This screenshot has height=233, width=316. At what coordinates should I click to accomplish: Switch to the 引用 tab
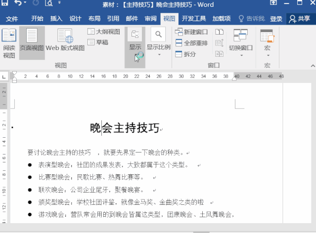pyautogui.click(x=113, y=19)
